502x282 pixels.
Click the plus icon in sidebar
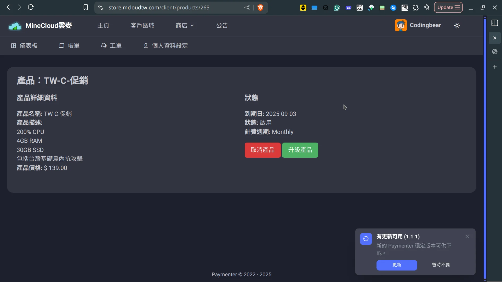495,67
